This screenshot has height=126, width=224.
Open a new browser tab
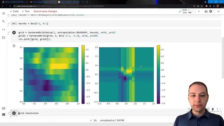(87, 2)
